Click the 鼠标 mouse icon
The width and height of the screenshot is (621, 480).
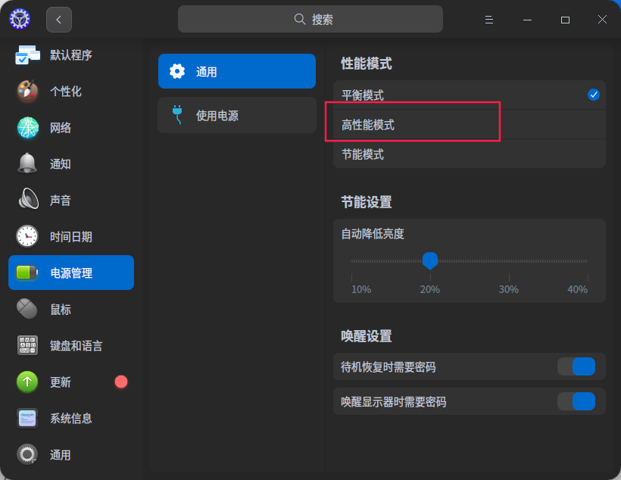(x=27, y=309)
